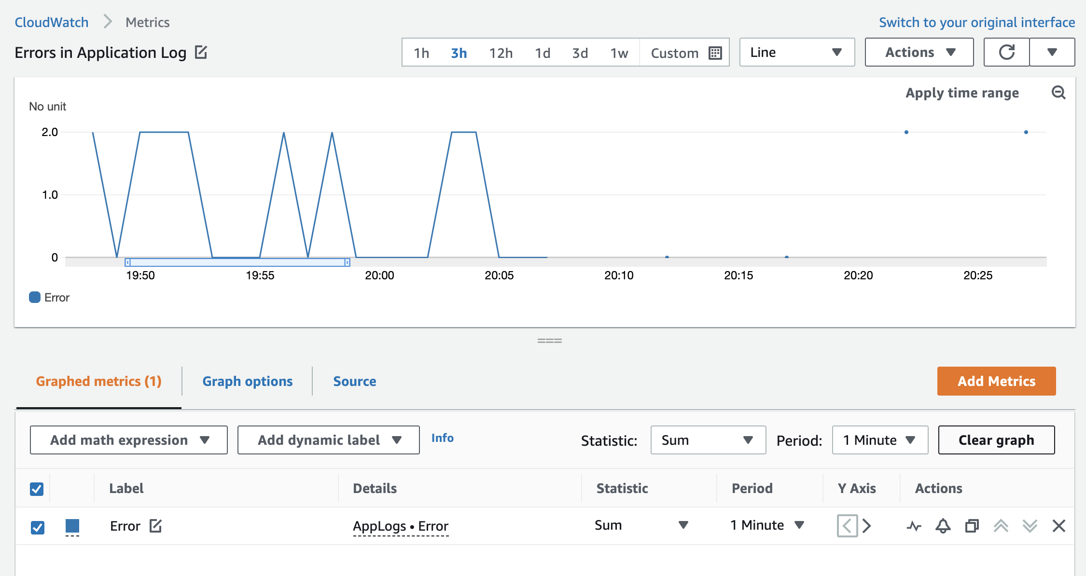
Task: Uncheck the Error metric row checkbox
Action: click(37, 527)
